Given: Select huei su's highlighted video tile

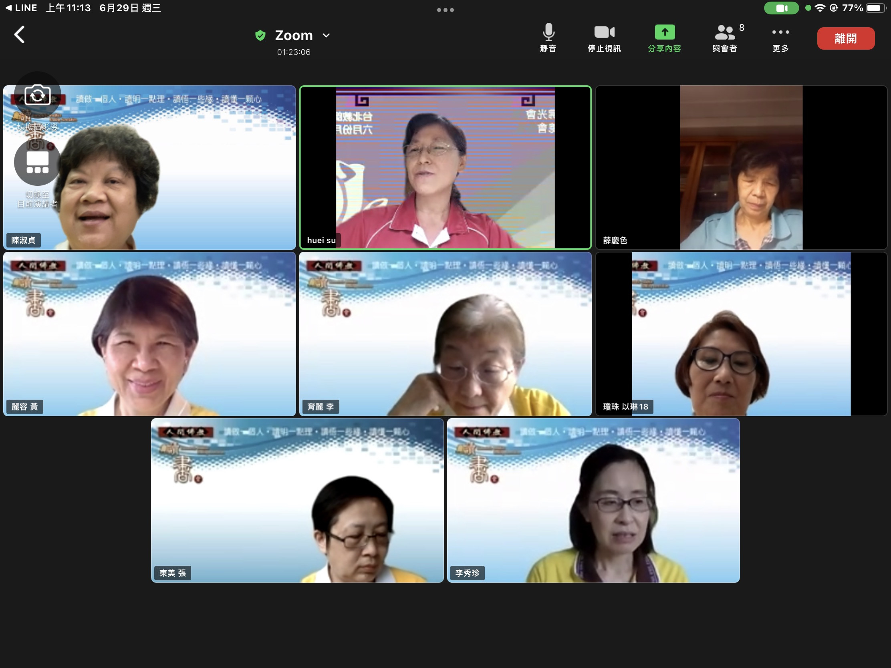Looking at the screenshot, I should (445, 167).
